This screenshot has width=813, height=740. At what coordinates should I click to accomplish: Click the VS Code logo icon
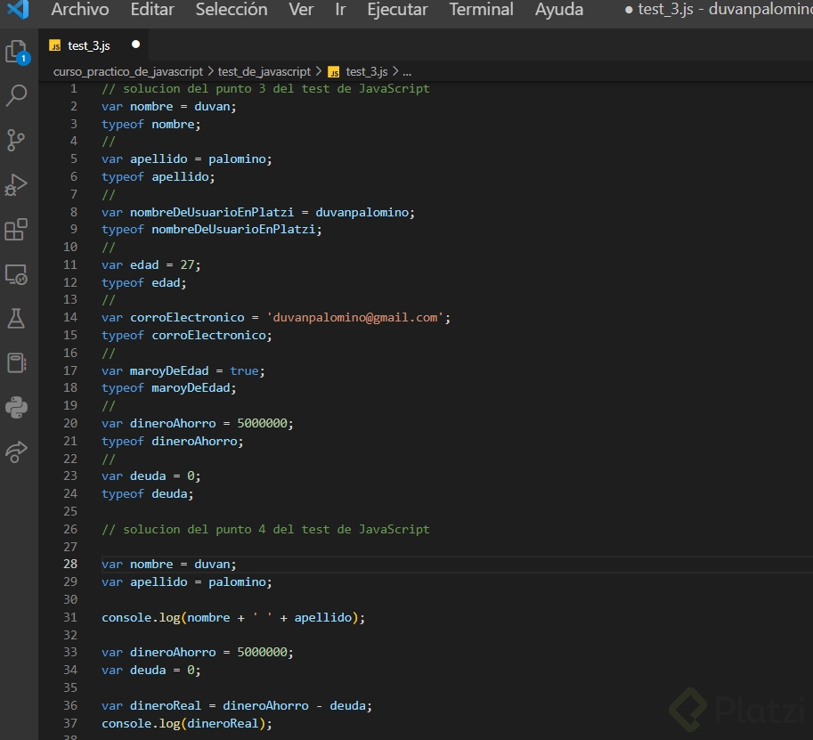18,9
